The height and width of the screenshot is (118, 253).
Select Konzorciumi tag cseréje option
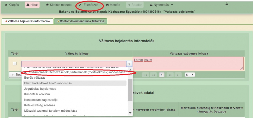pos(75,100)
